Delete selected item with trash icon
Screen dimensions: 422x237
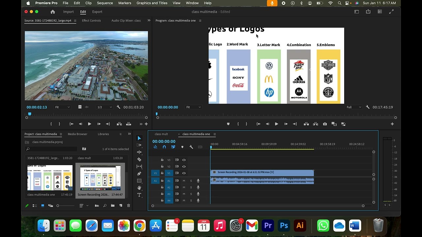pyautogui.click(x=129, y=206)
